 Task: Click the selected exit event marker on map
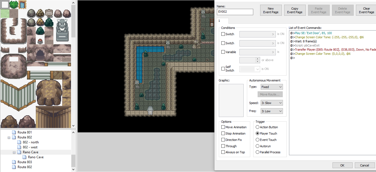[150, 113]
